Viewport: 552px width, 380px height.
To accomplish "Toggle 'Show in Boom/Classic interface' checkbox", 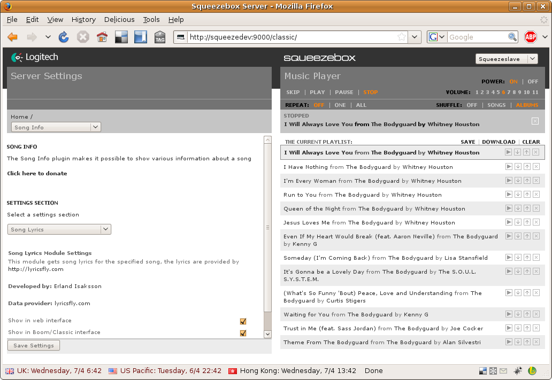I will [x=243, y=333].
